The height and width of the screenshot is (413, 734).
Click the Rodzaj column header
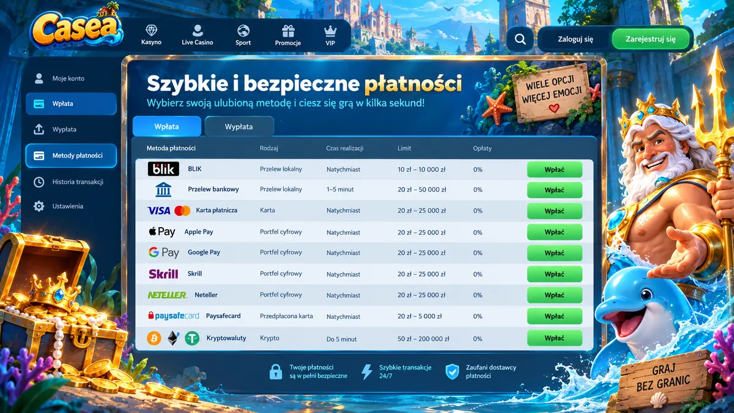[270, 148]
